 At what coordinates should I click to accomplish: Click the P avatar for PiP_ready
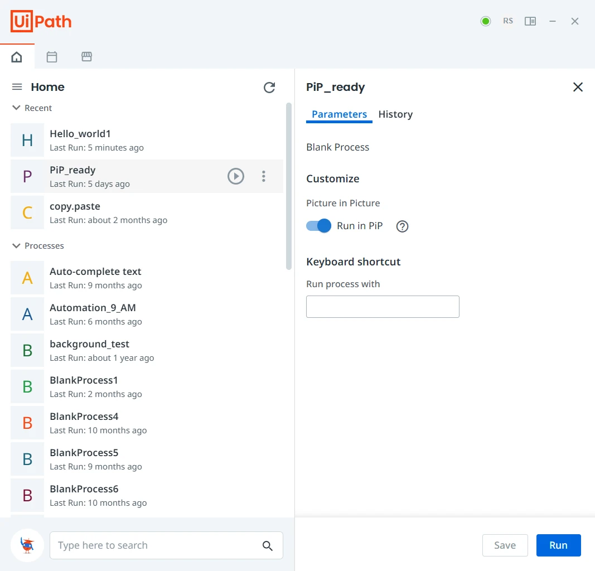pyautogui.click(x=27, y=176)
